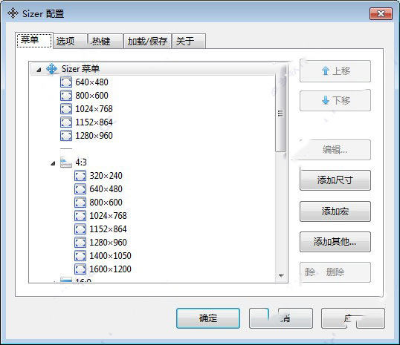
Task: Click the 添加宏 button
Action: (x=335, y=211)
